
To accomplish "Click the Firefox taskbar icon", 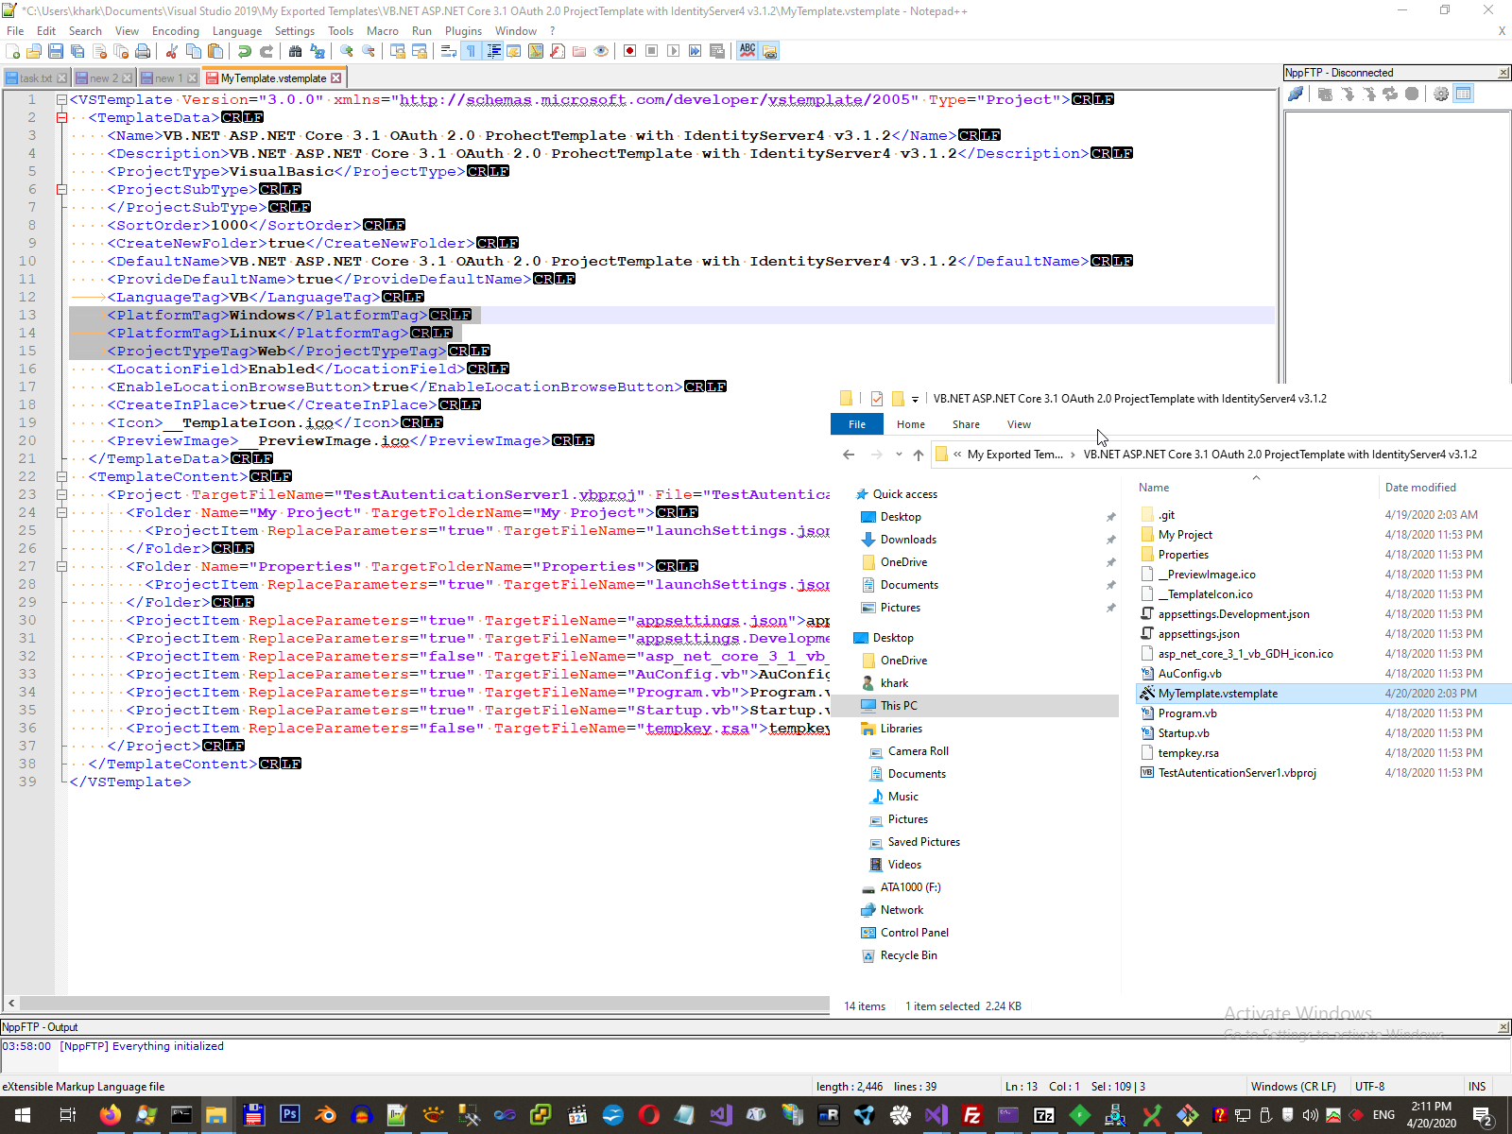I will click(110, 1115).
